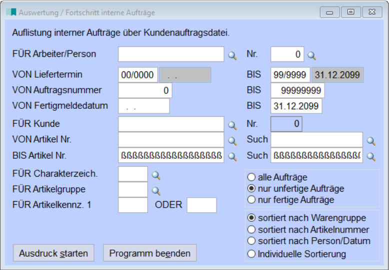
Task: Open lookup for FÜR Charakterzeich. field
Action: tap(156, 175)
